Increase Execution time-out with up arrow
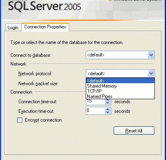The width and height of the screenshot is (166, 160). [108, 109]
